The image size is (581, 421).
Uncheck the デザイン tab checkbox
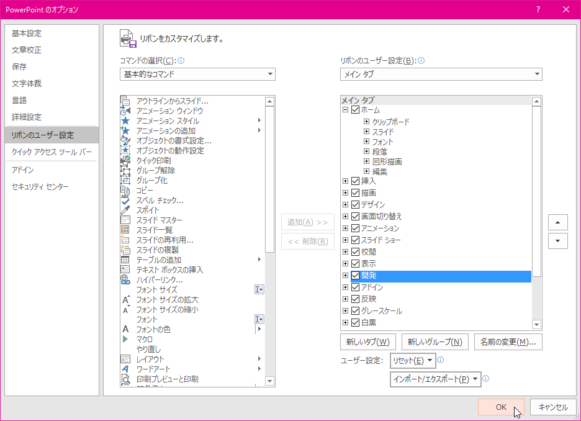point(355,204)
